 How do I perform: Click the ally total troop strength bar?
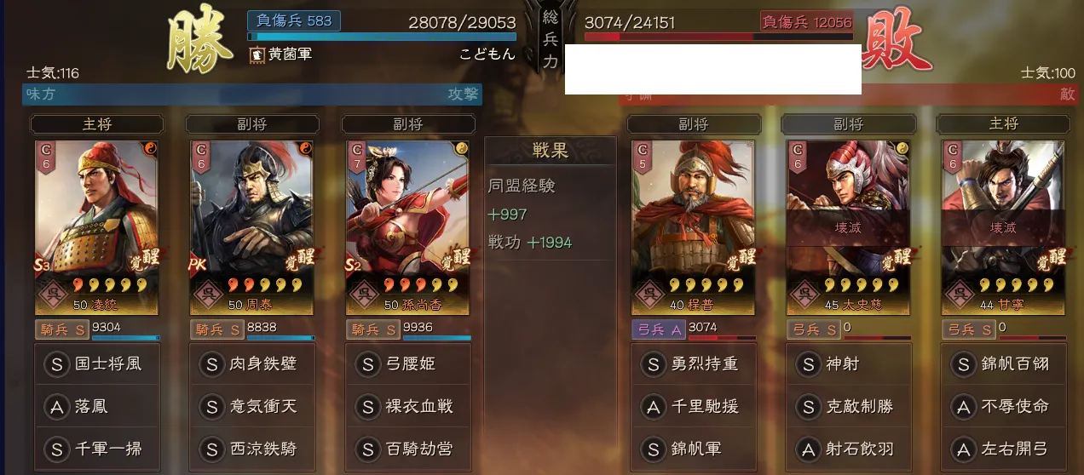coord(382,37)
